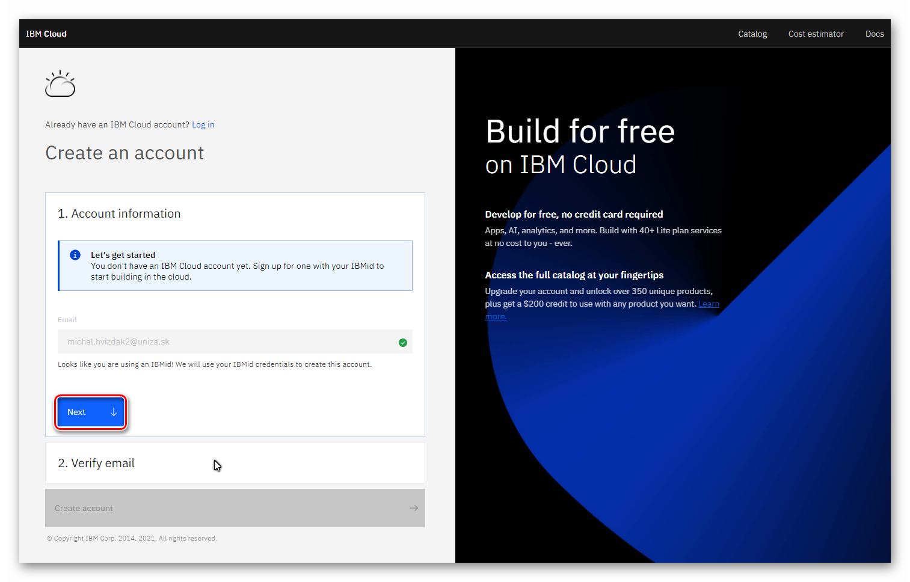Screen dimensions: 910x582
Task: Open the Catalog navigation item
Action: [752, 34]
